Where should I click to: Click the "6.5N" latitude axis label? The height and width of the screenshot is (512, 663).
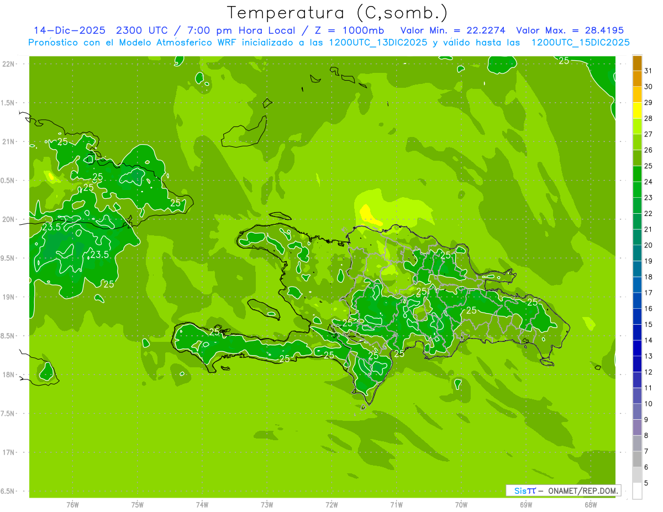coord(8,491)
